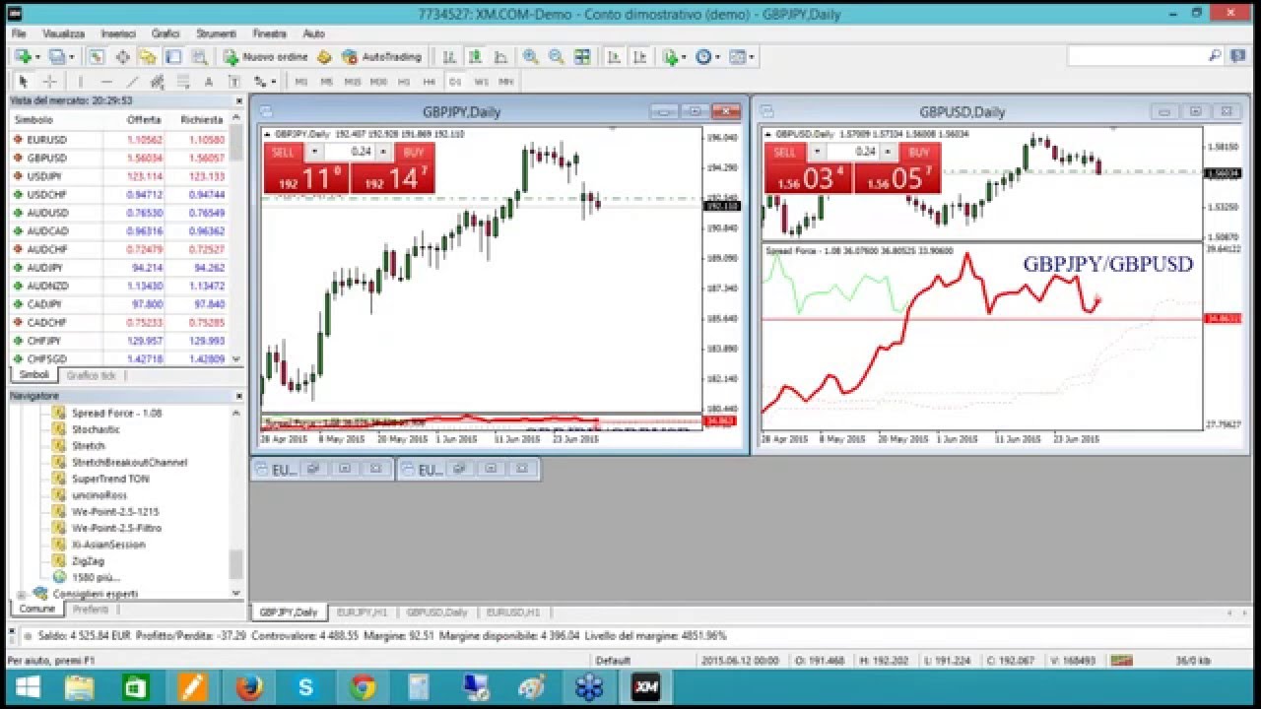
Task: Open the New Chart toolbar icon
Action: [23, 57]
